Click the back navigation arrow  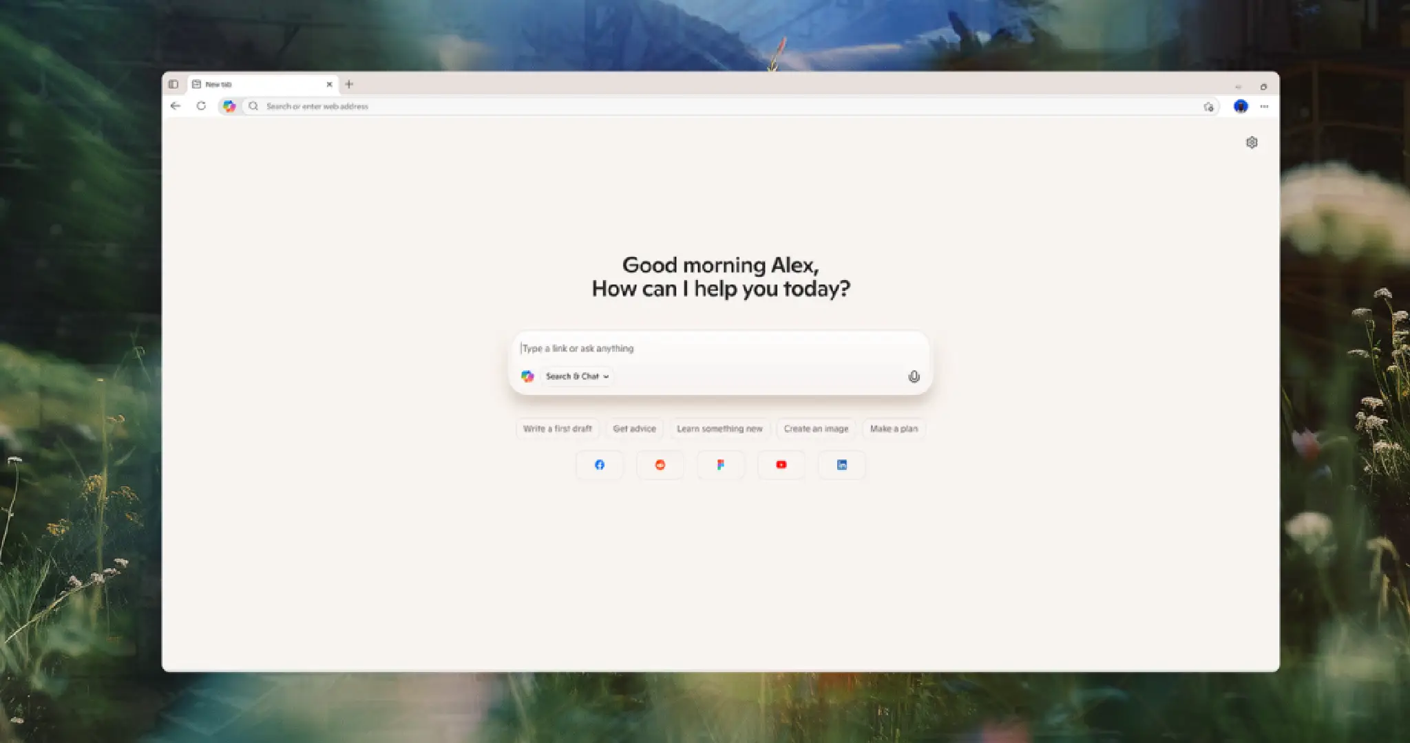(x=176, y=106)
